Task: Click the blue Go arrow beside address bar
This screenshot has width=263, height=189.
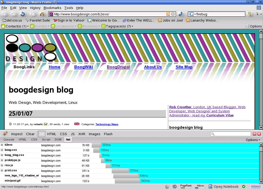Action: tap(181, 14)
